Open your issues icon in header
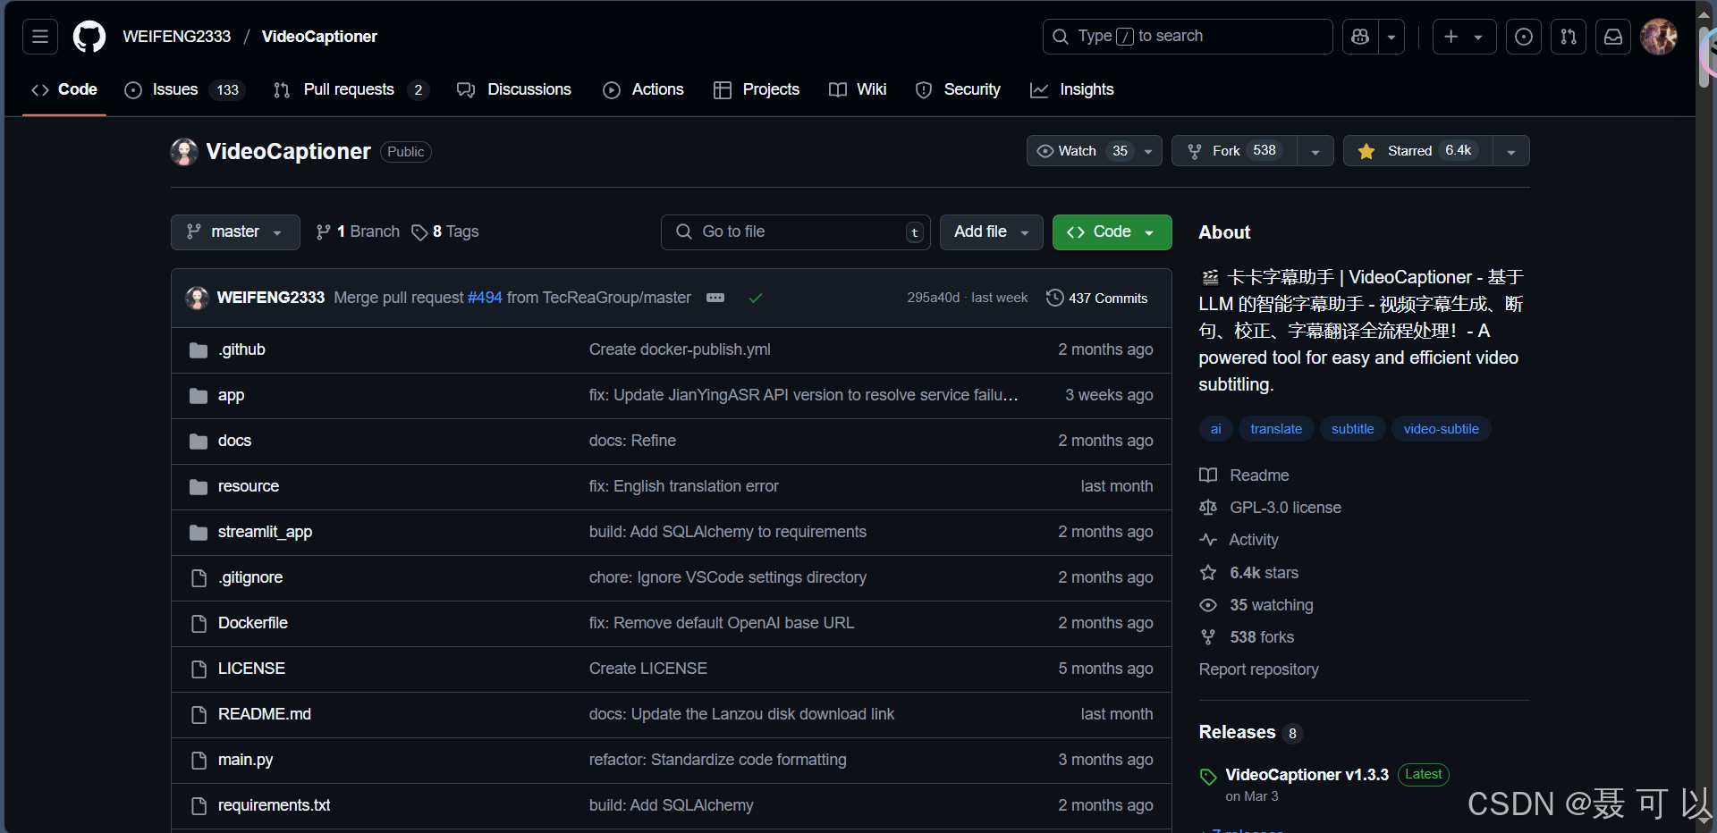 (1524, 37)
